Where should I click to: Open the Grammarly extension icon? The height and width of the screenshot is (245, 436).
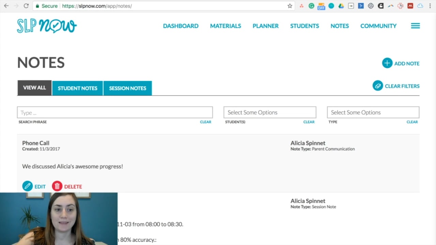point(311,6)
